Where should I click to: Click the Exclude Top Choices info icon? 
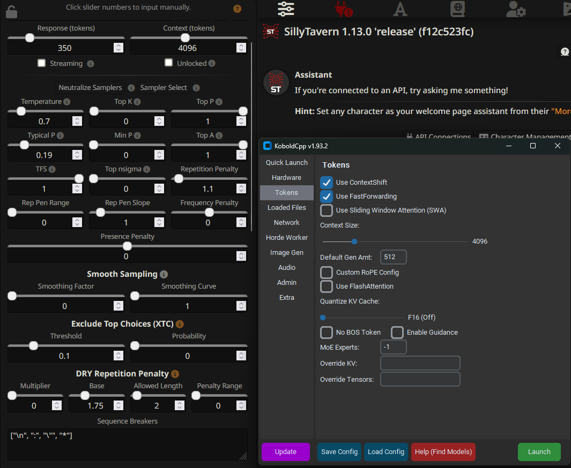180,324
